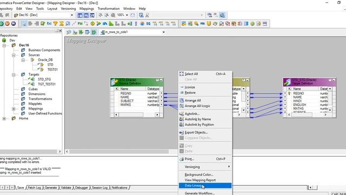Choose Data Lineage from the context menu
Viewport: 346px width, 195px height.
click(205, 185)
